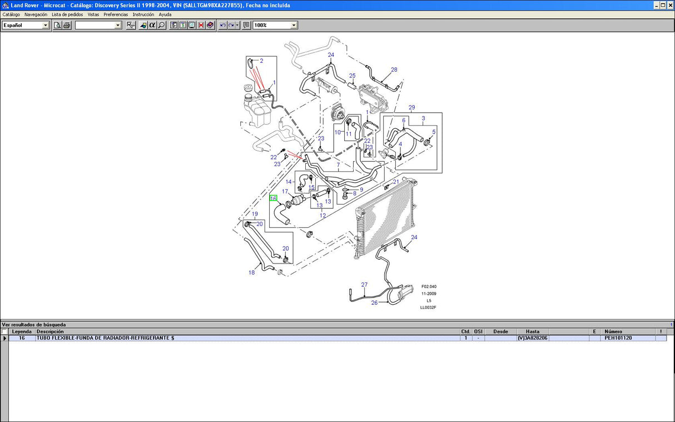The height and width of the screenshot is (422, 675).
Task: Select part row PEH101120 in results
Action: (618, 338)
